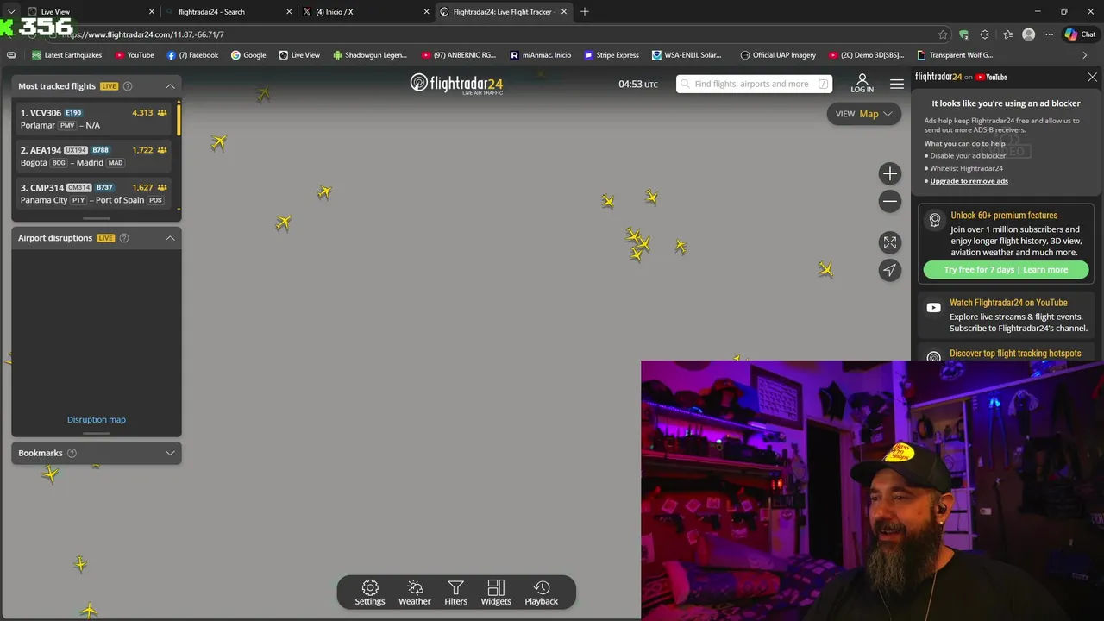Screen dimensions: 1104x621
Task: Open the Settings gear in bottom toolbar
Action: point(370,593)
